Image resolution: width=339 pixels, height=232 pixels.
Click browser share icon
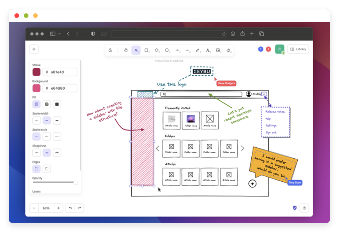(x=242, y=34)
